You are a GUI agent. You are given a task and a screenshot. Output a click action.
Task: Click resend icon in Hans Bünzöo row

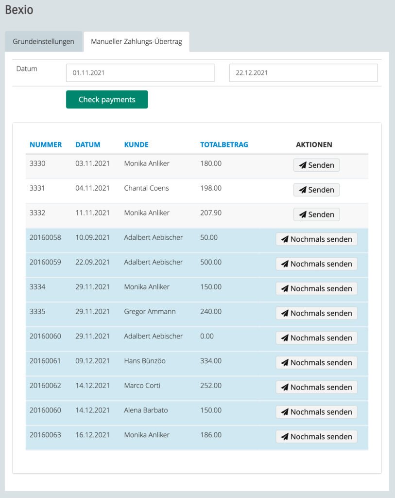coord(285,363)
